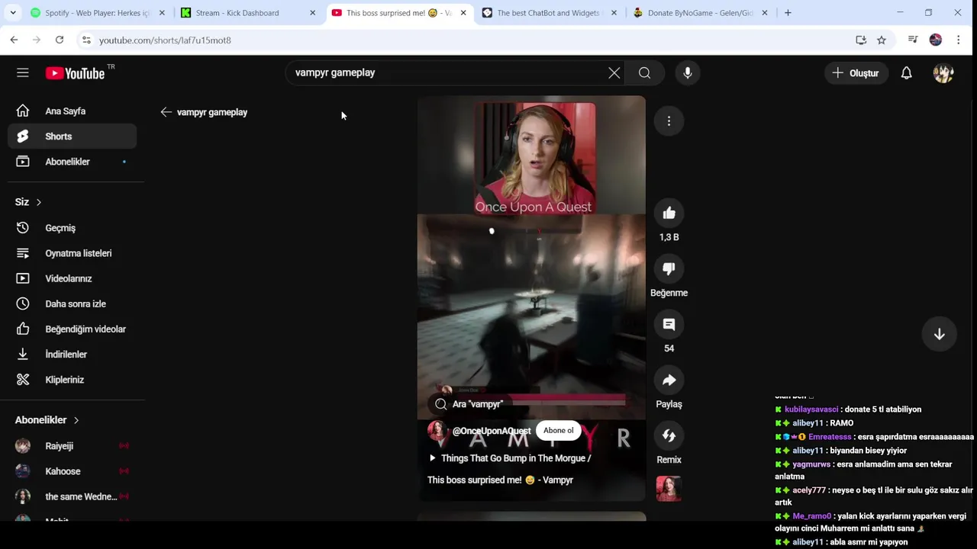Dislike the short via Beğenme thumb
Image resolution: width=977 pixels, height=549 pixels.
pos(669,269)
